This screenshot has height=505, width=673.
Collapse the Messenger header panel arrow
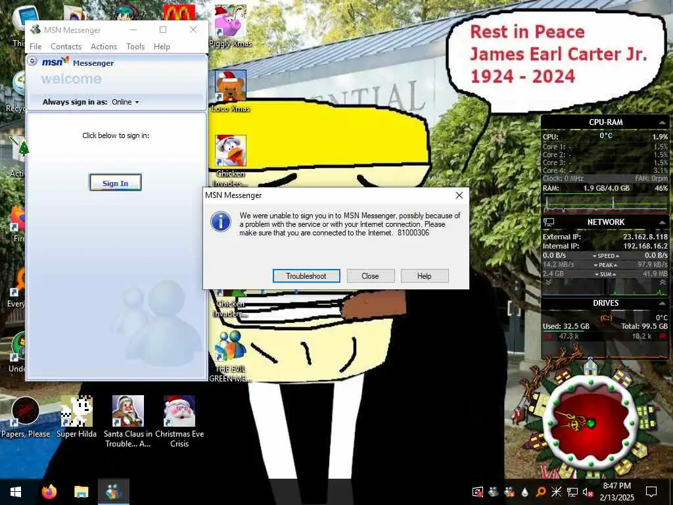tap(32, 61)
